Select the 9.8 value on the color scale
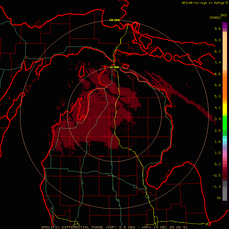229x229 pixels. pos(218,28)
